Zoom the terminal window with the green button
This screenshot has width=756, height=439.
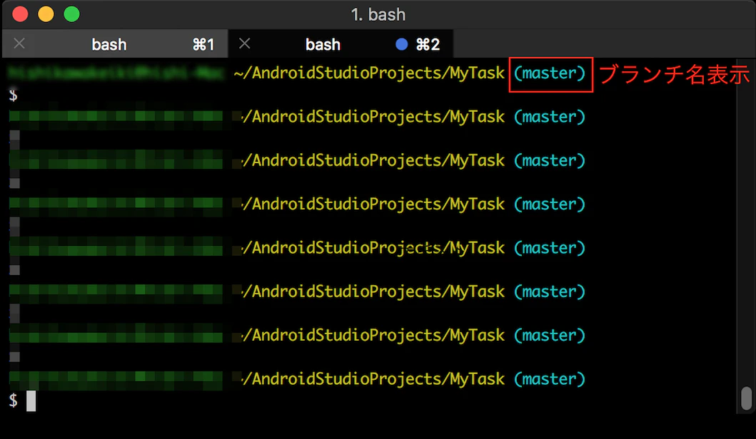72,14
